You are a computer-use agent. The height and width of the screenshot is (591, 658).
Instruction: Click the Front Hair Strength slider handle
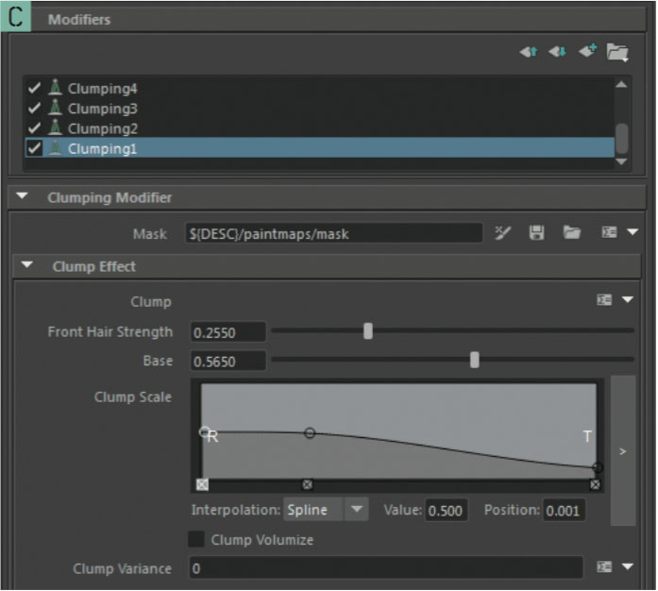point(368,330)
